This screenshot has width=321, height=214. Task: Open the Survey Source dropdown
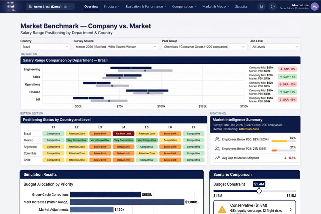tap(116, 47)
